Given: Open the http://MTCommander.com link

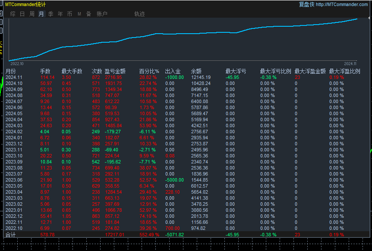Looking at the screenshot, I should point(342,4).
